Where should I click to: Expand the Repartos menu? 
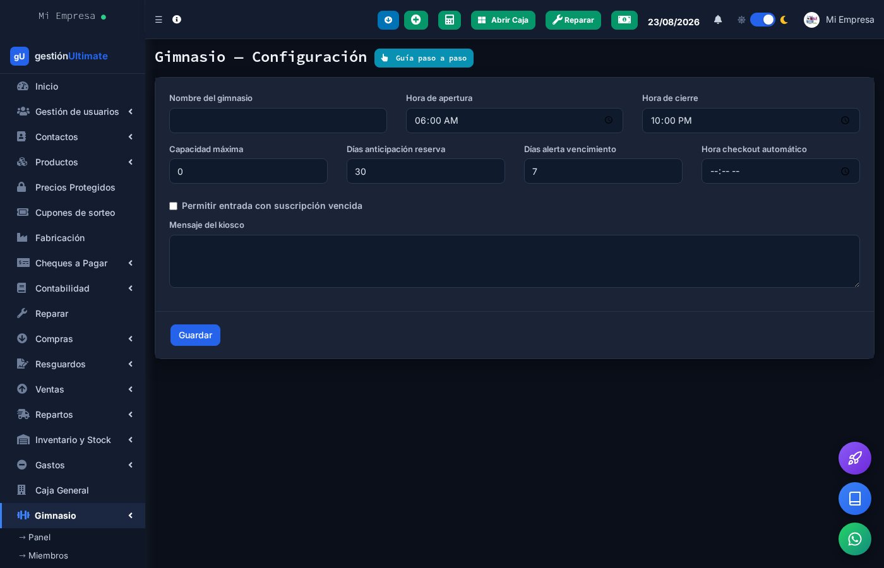click(73, 415)
